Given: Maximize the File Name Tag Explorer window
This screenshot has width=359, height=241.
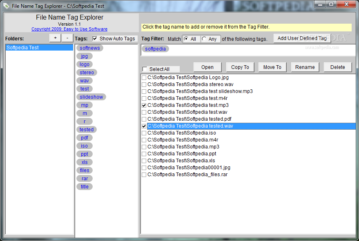Looking at the screenshot, I should (331, 4).
